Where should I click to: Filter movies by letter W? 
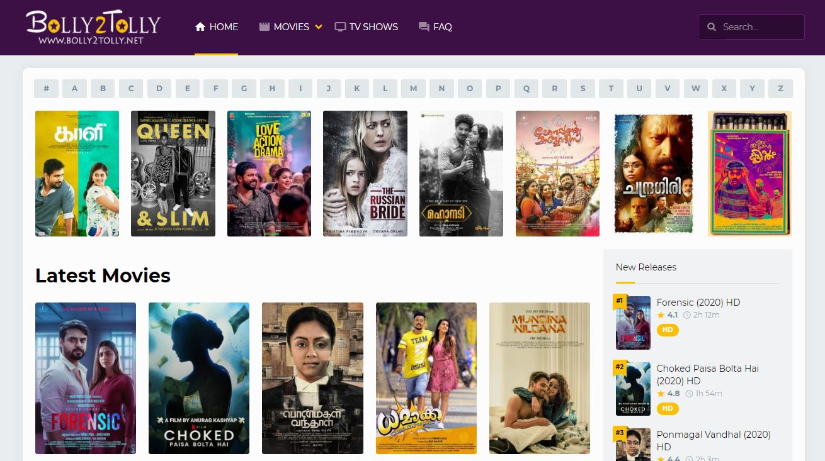pyautogui.click(x=696, y=89)
